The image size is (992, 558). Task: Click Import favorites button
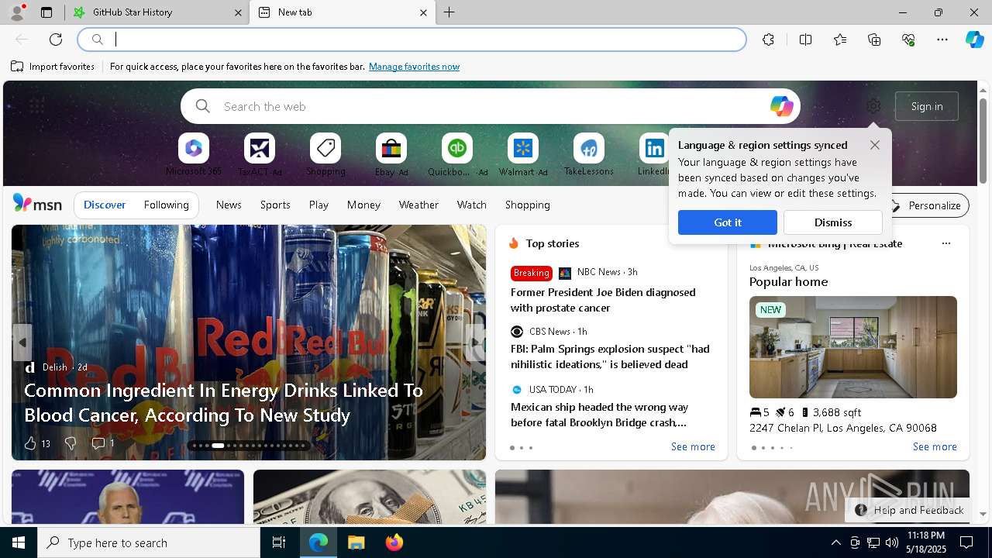point(53,67)
